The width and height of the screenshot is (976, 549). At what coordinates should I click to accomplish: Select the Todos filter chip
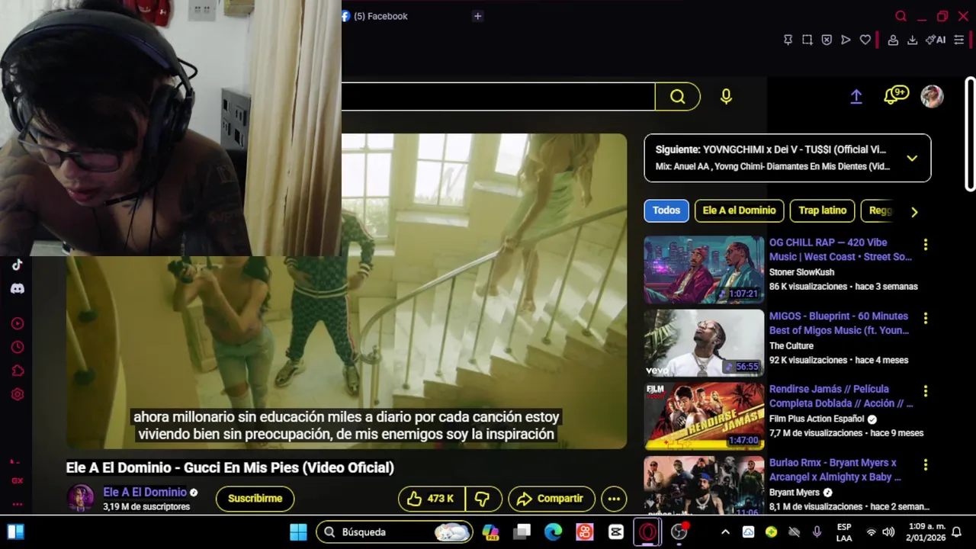click(666, 210)
